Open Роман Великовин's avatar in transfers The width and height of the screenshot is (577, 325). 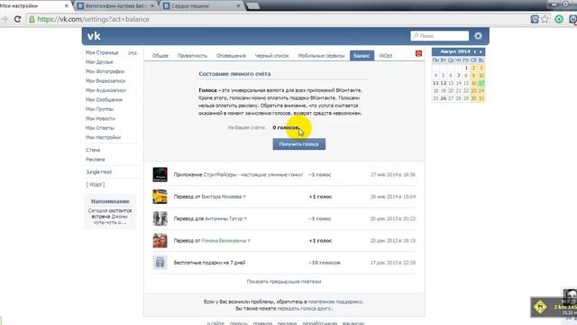(160, 241)
